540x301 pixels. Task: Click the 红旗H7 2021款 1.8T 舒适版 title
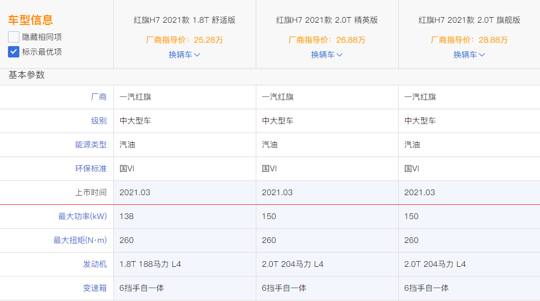(185, 20)
